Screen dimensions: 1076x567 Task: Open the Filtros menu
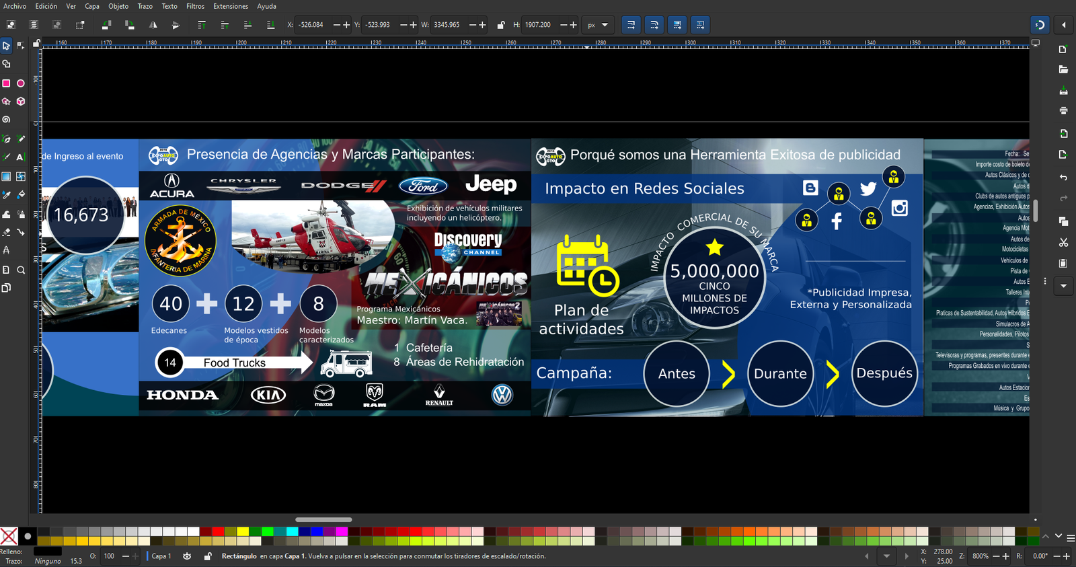(195, 6)
